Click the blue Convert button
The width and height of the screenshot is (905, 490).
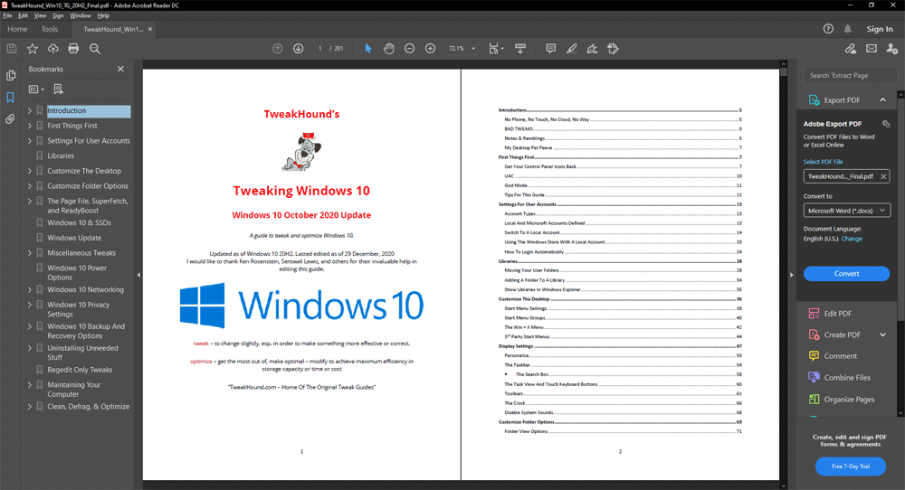coord(847,274)
